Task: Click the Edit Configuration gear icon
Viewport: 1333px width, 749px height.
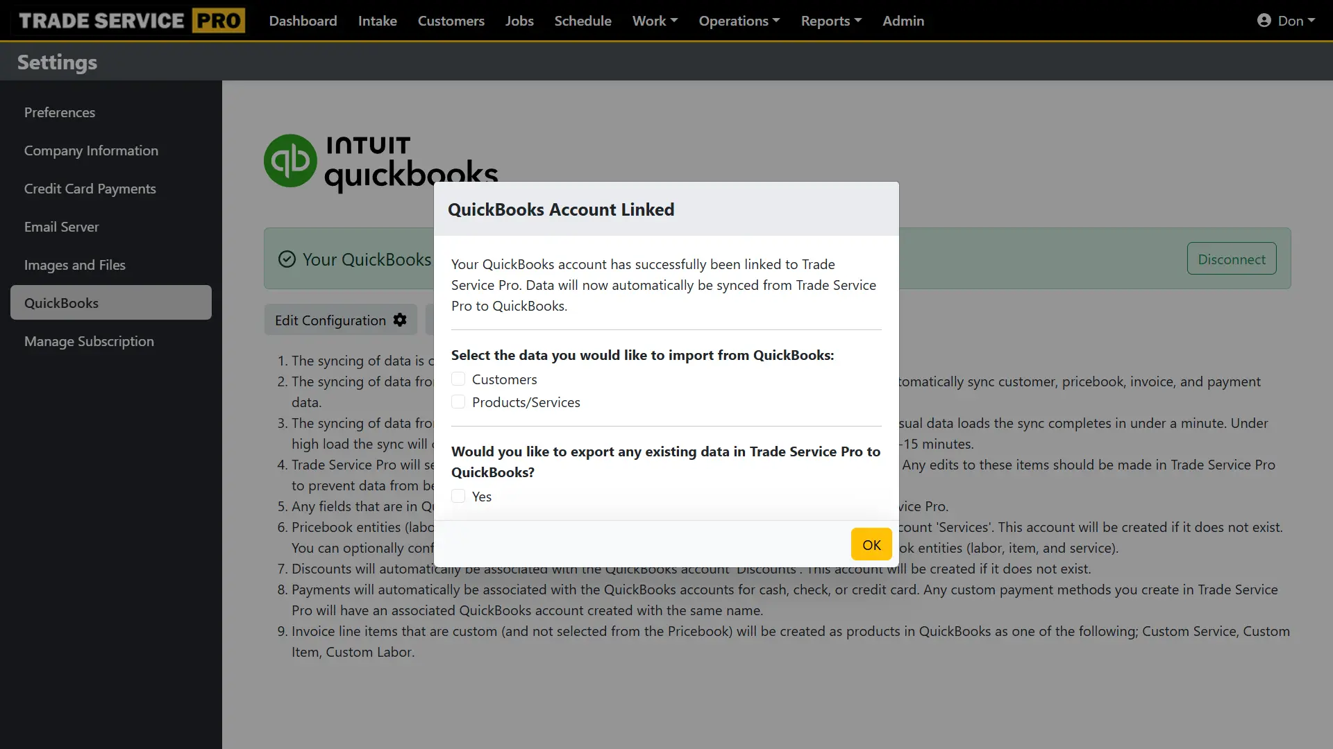Action: [x=400, y=320]
